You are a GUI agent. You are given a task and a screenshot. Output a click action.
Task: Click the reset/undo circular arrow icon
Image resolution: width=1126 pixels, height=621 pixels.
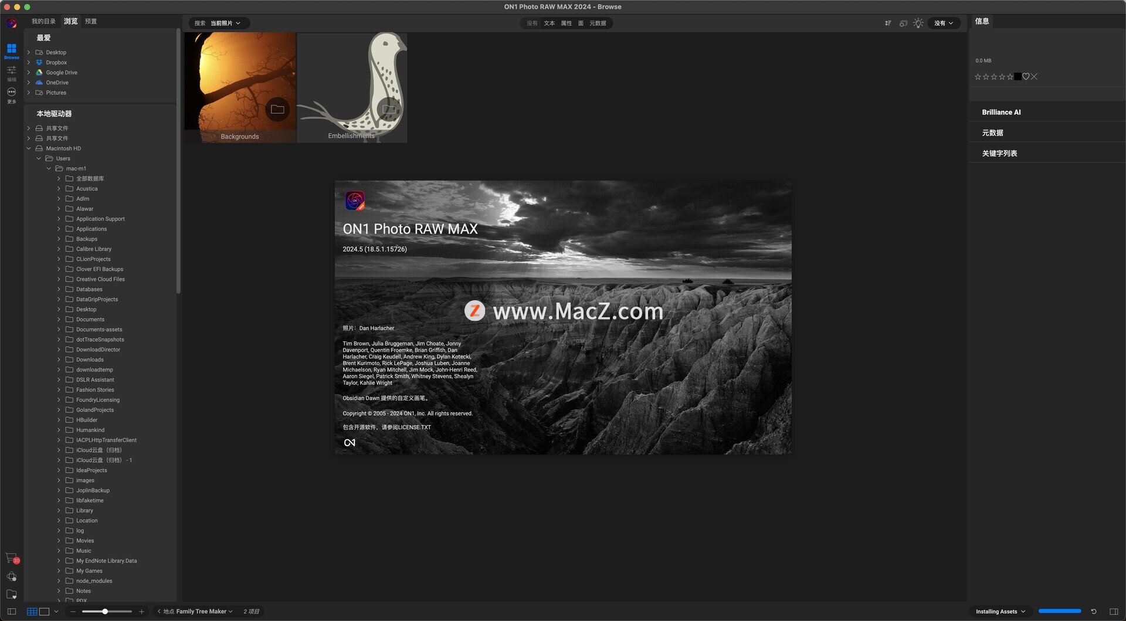click(x=1093, y=611)
